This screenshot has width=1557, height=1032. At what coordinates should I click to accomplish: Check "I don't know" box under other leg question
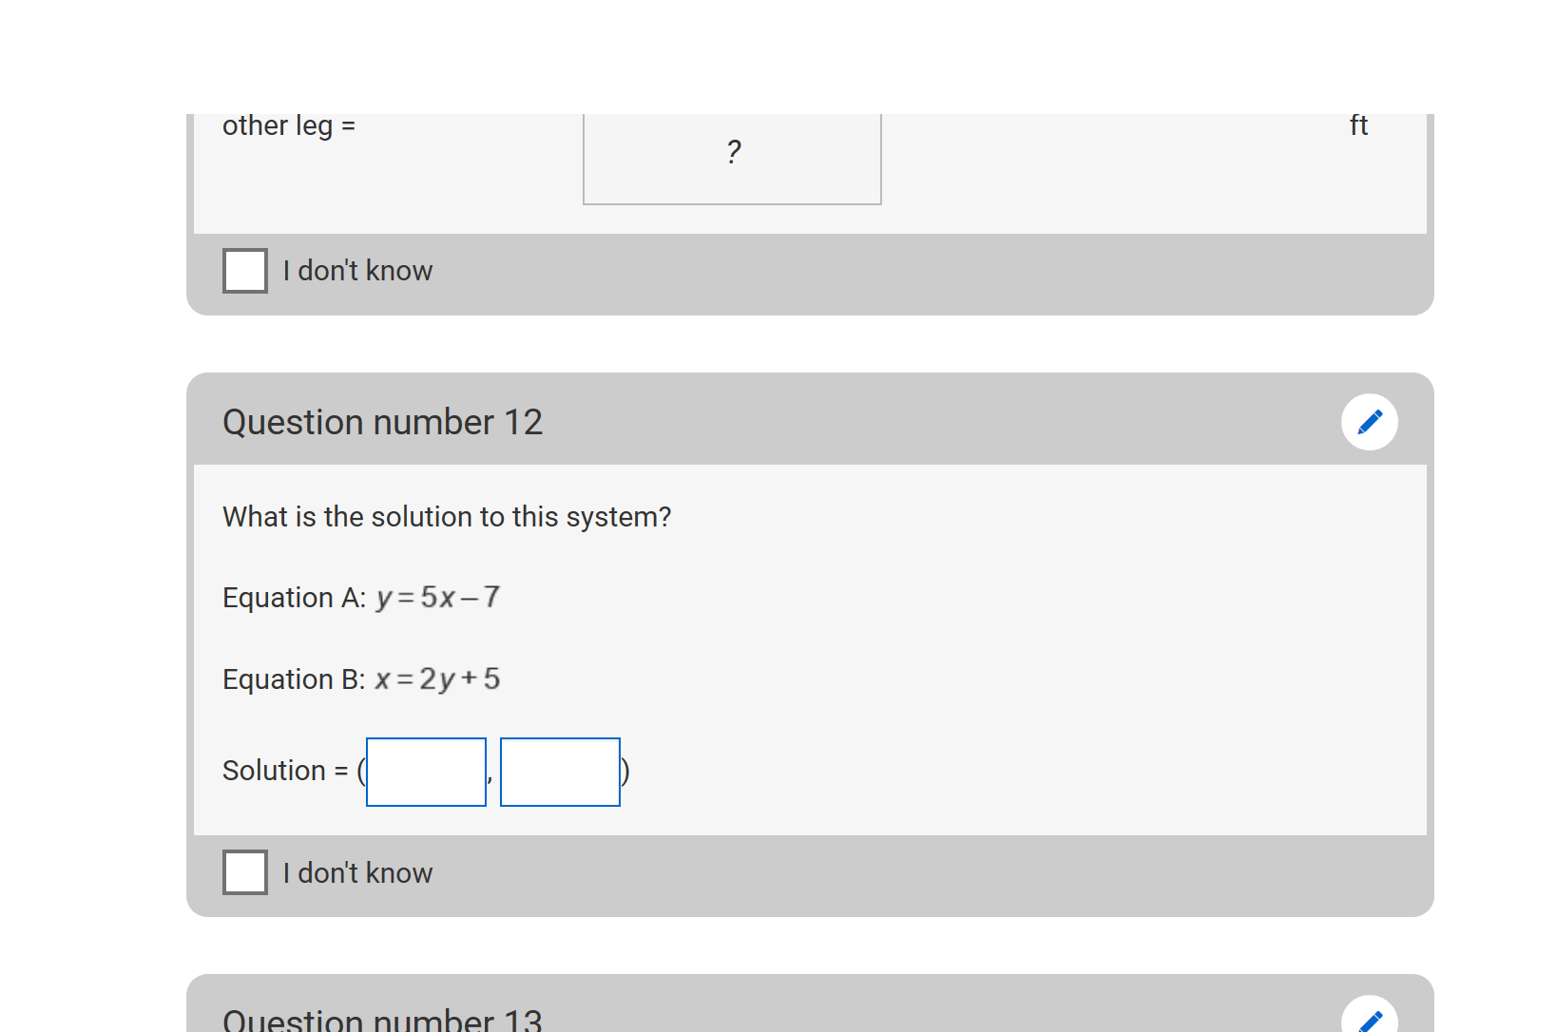(x=245, y=271)
